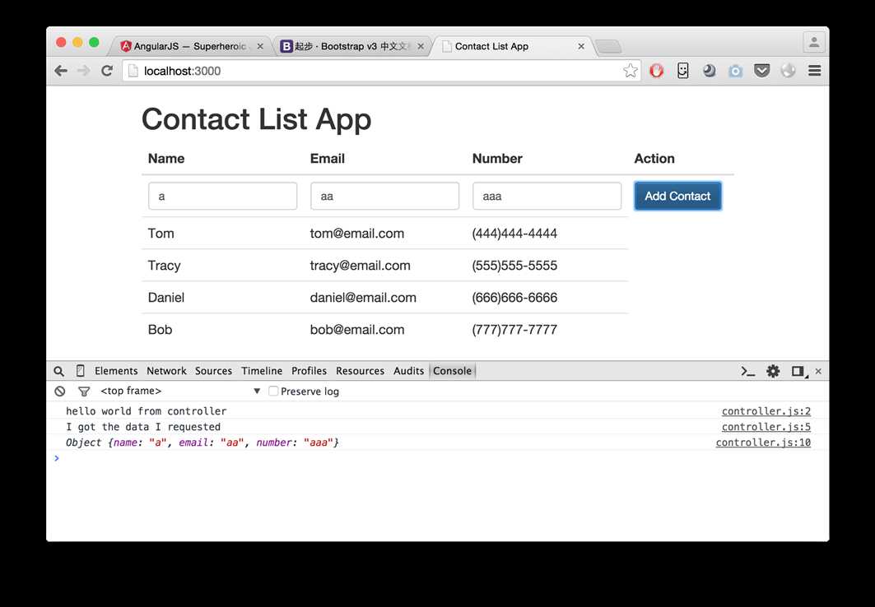875x607 pixels.
Task: Close the AngularJS browser tab
Action: [260, 47]
